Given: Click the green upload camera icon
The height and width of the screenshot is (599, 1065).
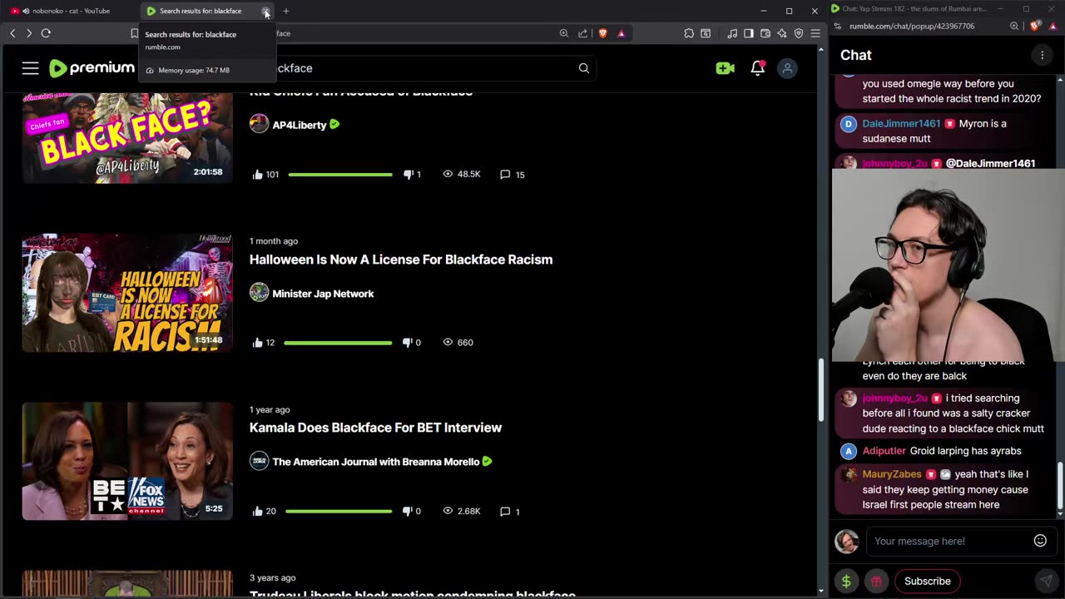Looking at the screenshot, I should pos(726,68).
